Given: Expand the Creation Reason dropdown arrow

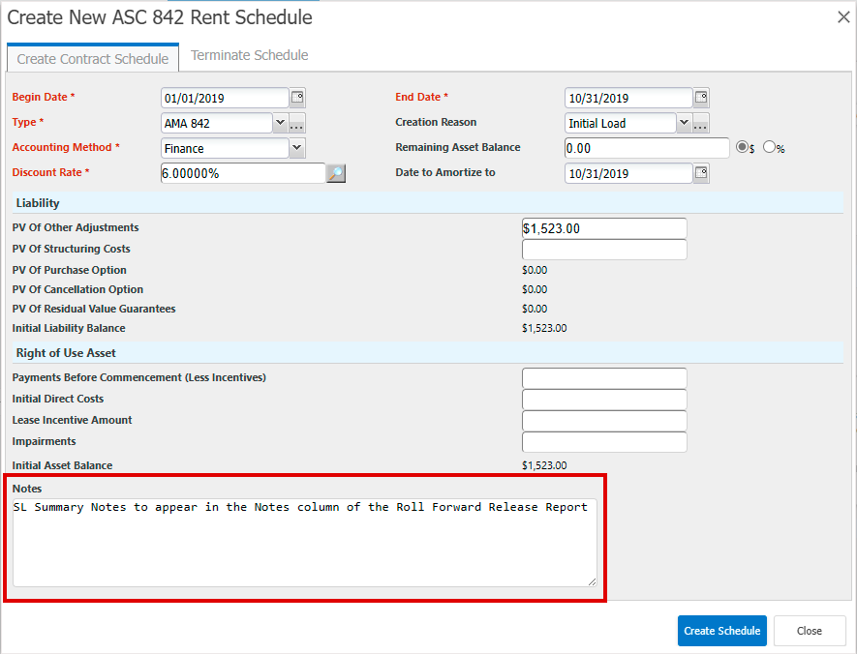Looking at the screenshot, I should 684,123.
